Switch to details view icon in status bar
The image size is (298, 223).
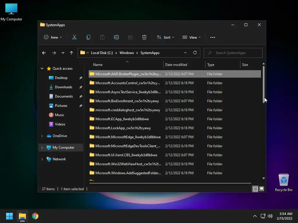pyautogui.click(x=255, y=189)
